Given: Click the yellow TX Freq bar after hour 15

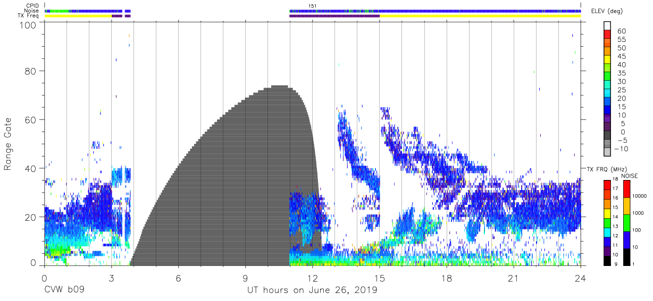Looking at the screenshot, I should [480, 16].
